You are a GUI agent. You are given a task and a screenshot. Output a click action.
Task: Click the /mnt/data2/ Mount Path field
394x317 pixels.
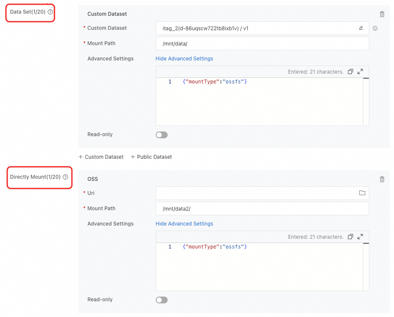pos(262,208)
